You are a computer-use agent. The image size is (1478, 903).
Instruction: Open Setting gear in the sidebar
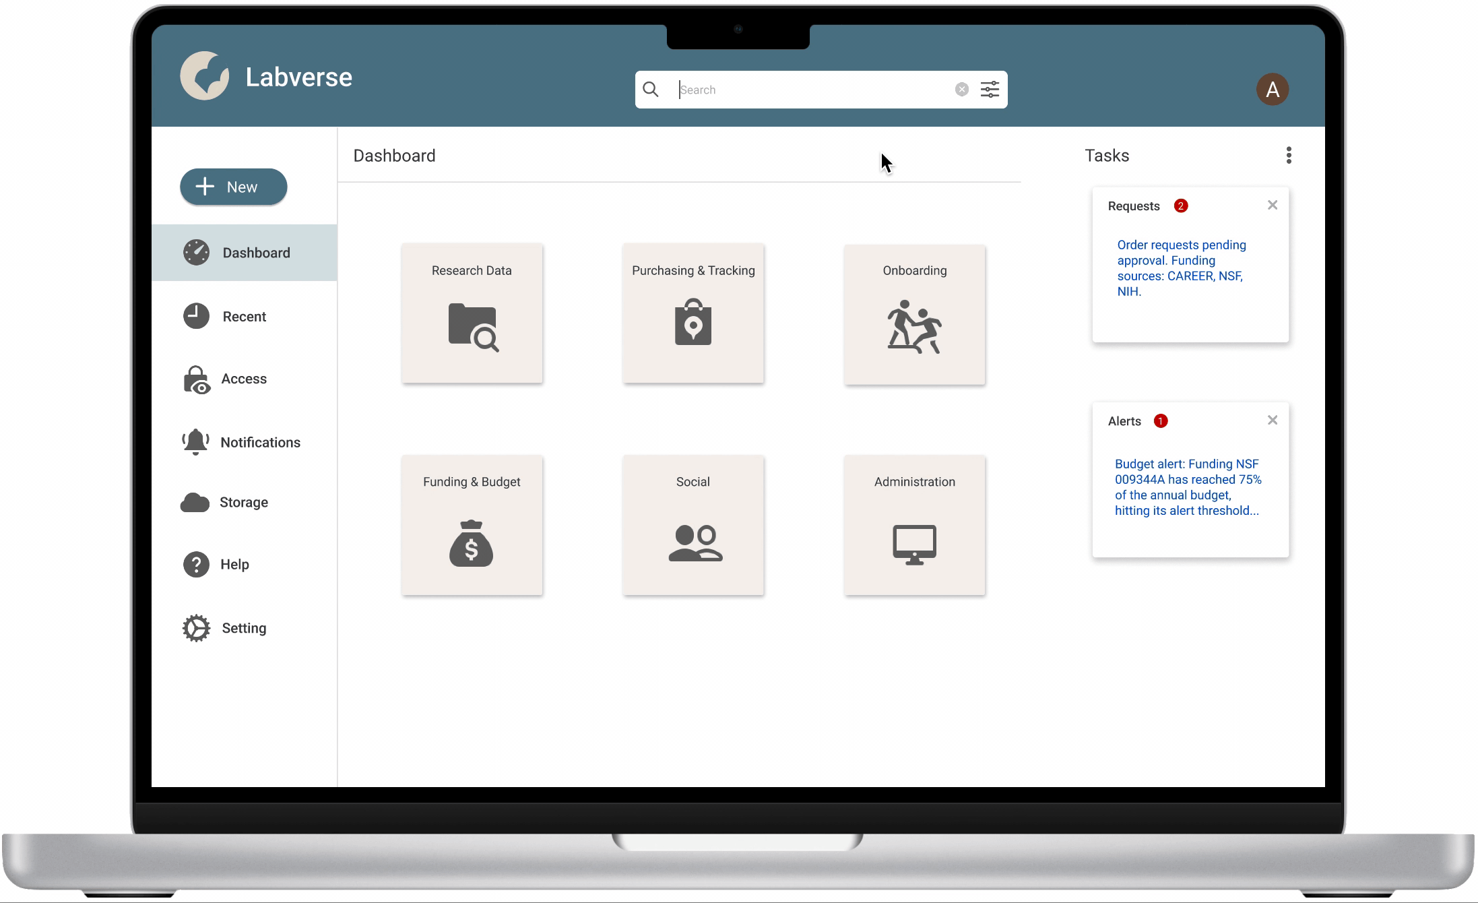point(243,629)
